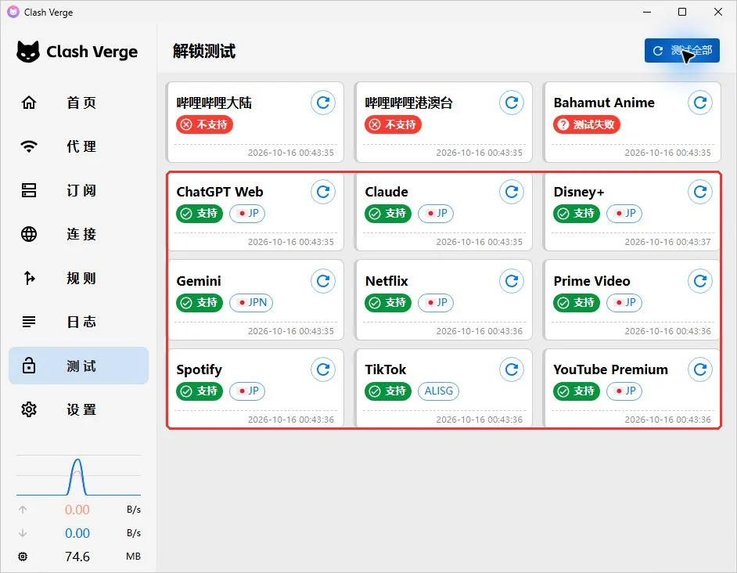Viewport: 737px width, 573px height.
Task: Close the Clash Verge window
Action: pyautogui.click(x=718, y=12)
